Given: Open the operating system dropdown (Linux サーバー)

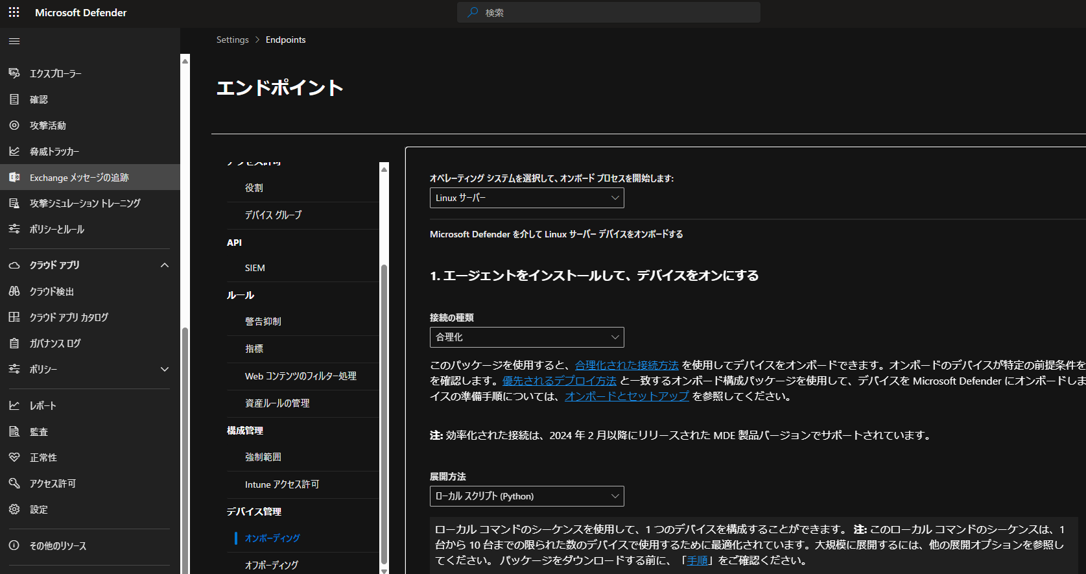Looking at the screenshot, I should point(527,198).
